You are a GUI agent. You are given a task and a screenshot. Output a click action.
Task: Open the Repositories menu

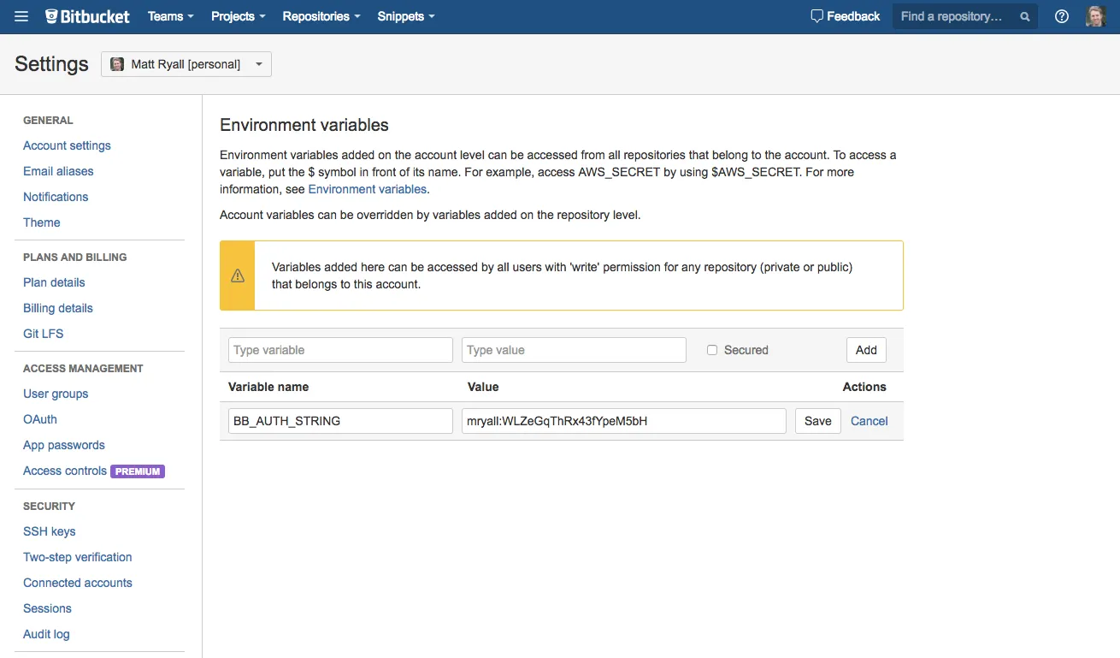pos(321,16)
